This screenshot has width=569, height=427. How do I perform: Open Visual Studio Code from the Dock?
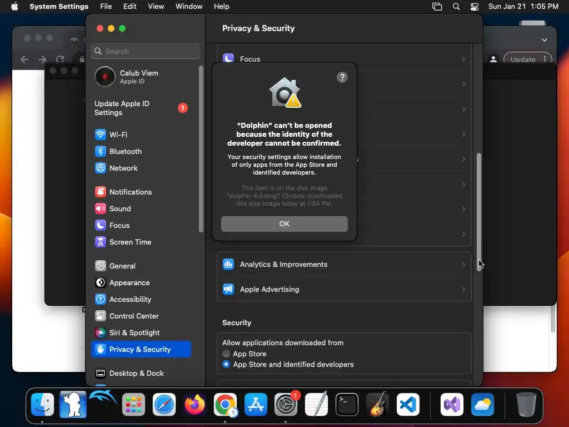click(x=408, y=405)
